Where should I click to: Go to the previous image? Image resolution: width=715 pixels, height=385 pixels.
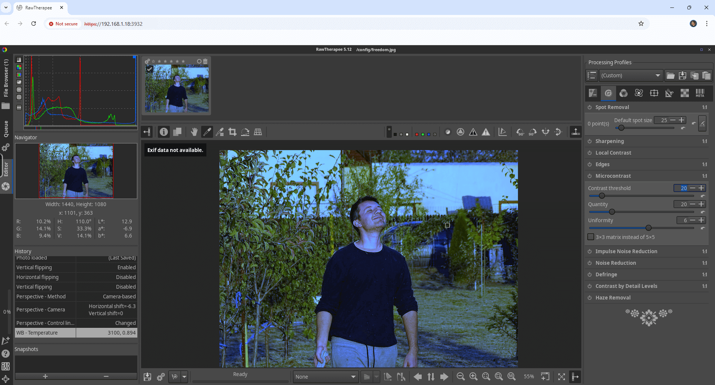click(x=418, y=377)
